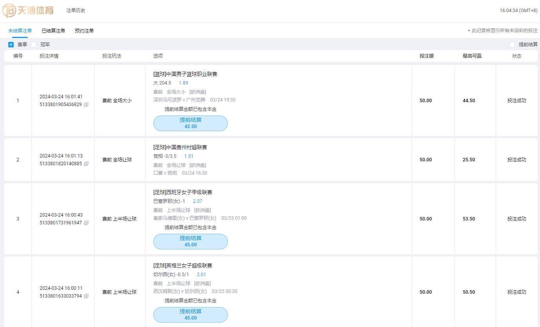540x327 pixels.
Task: Click 提前结算 42.50 button
Action: click(x=191, y=123)
